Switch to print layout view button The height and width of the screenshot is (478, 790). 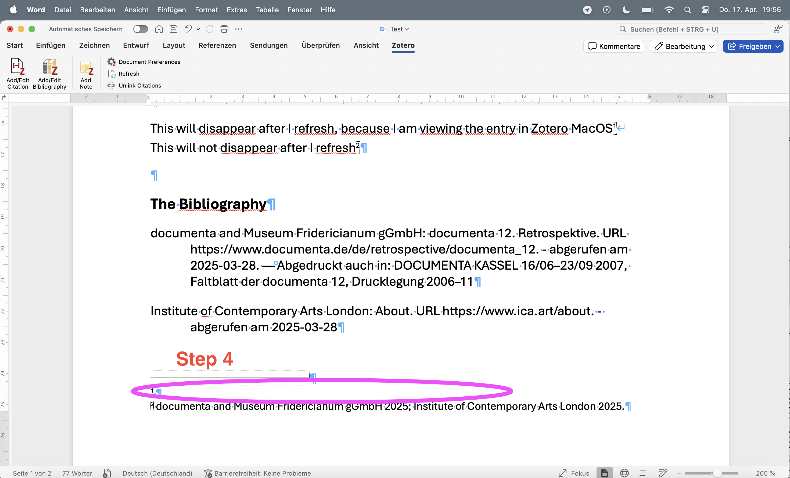[604, 473]
